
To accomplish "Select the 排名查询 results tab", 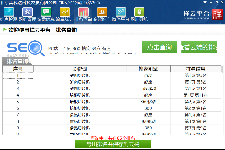I will (17, 61).
